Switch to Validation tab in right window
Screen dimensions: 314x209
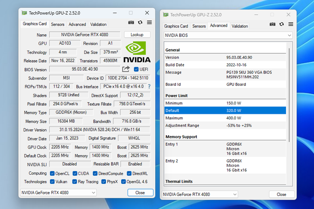pyautogui.click(x=240, y=26)
